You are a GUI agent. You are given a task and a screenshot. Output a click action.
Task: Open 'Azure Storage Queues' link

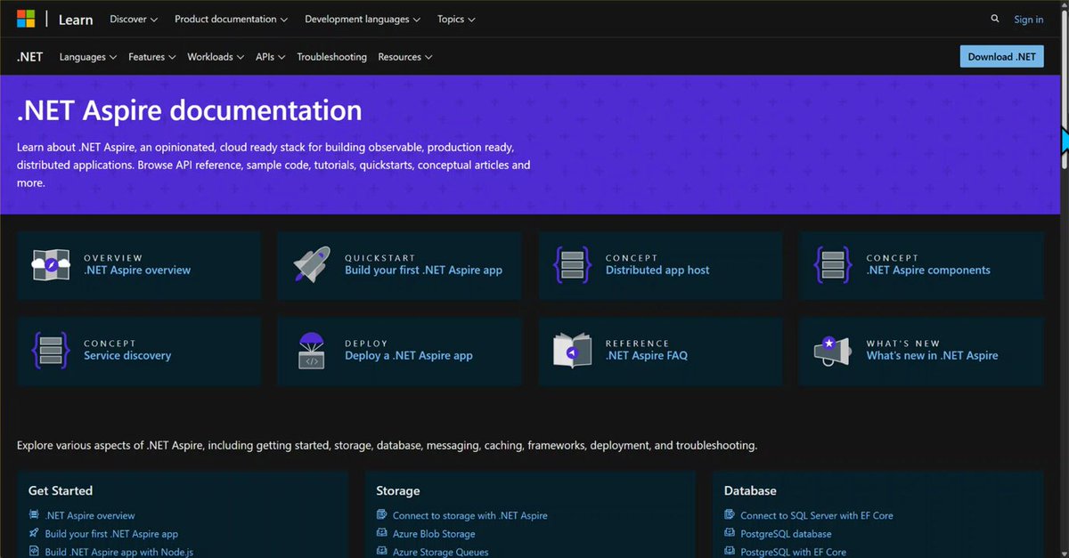(441, 552)
